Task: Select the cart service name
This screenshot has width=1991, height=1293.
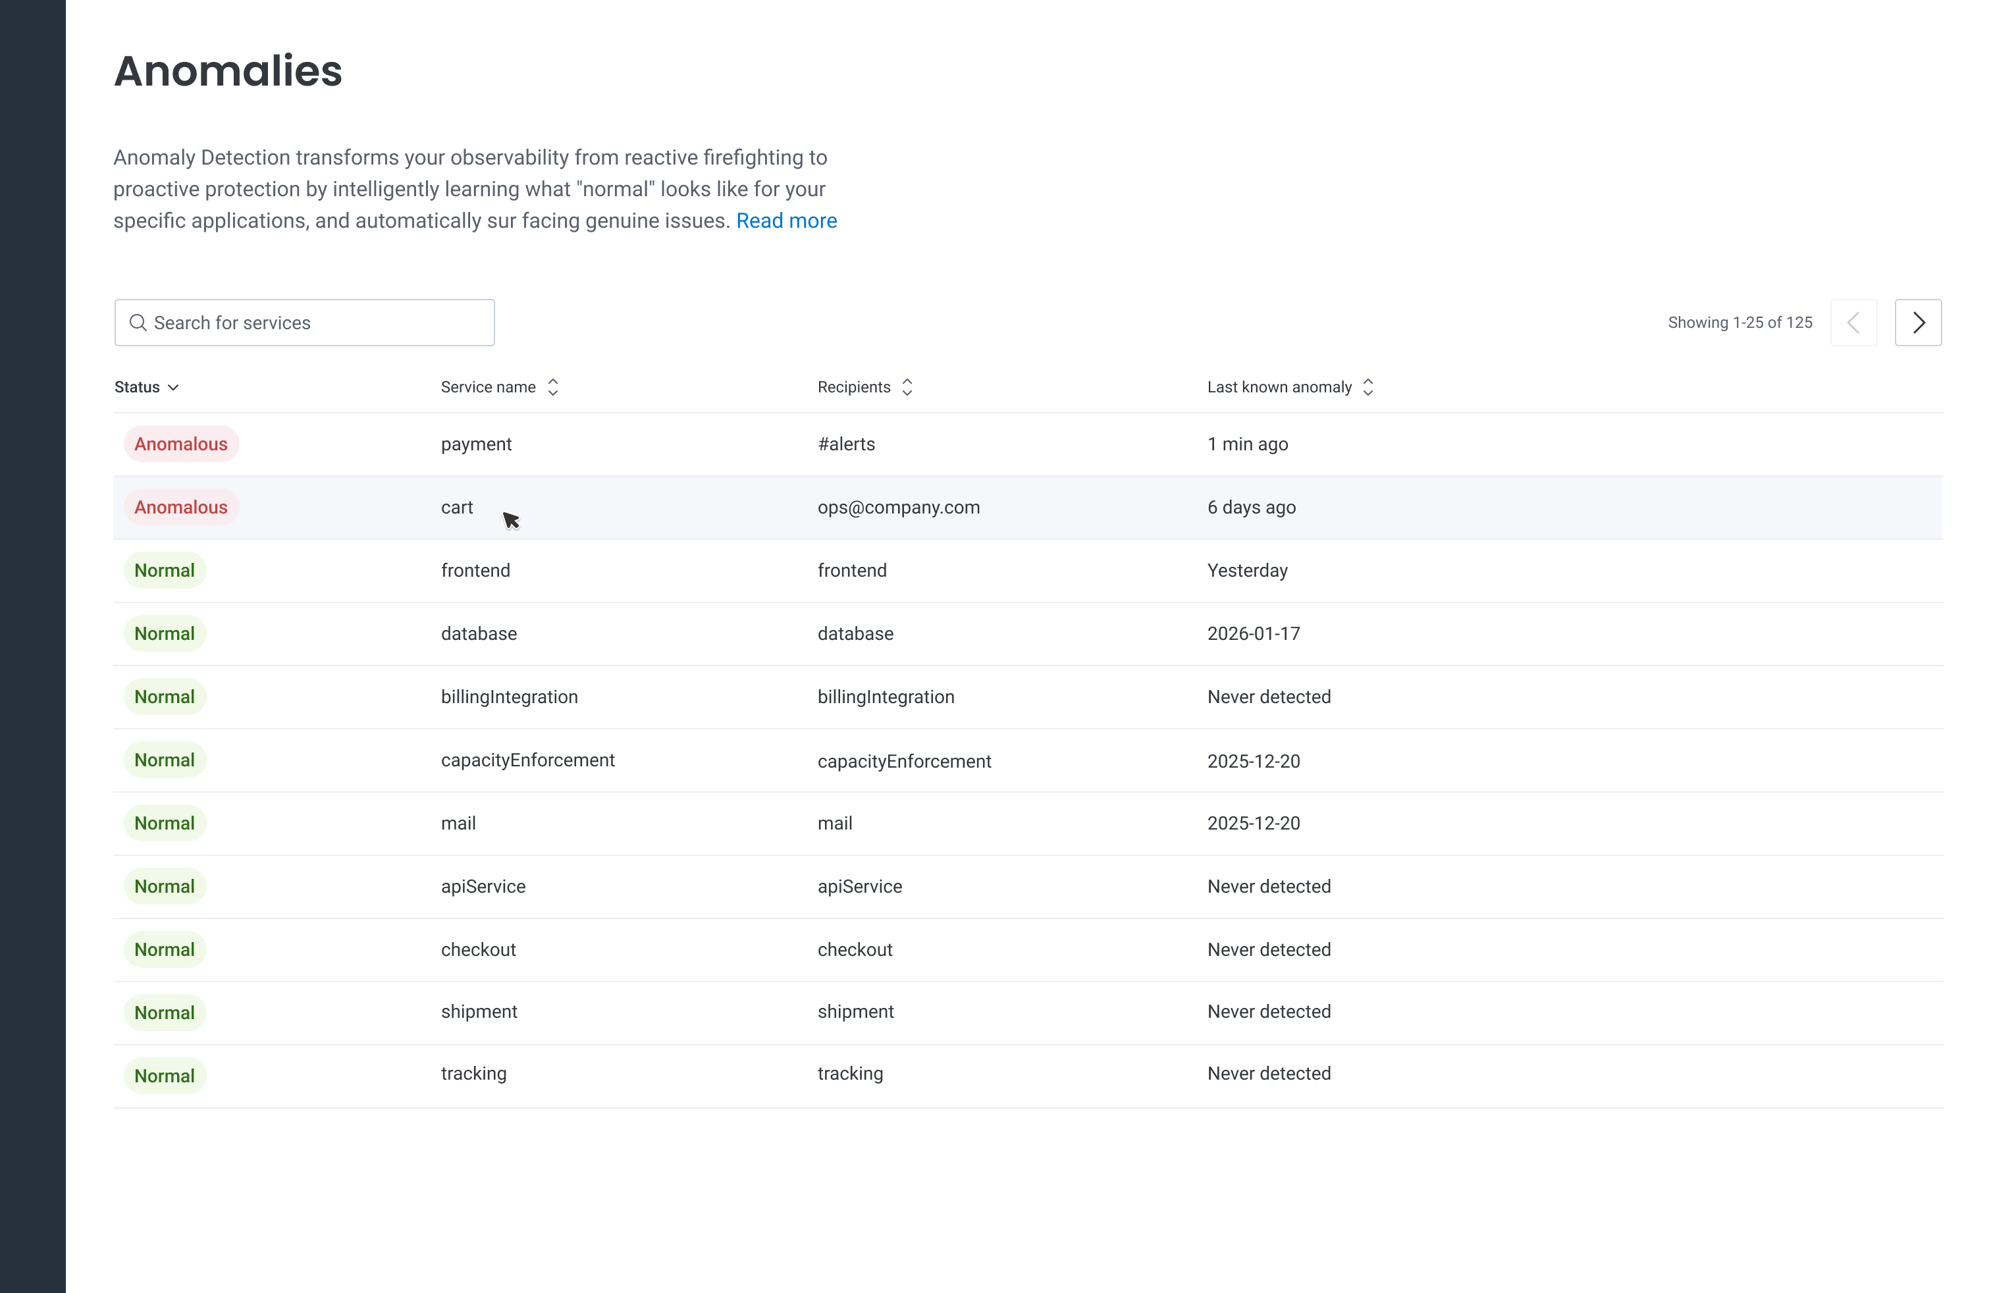Action: [x=457, y=508]
